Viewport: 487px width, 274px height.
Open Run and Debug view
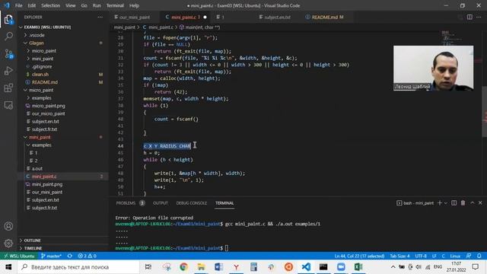click(x=8, y=71)
